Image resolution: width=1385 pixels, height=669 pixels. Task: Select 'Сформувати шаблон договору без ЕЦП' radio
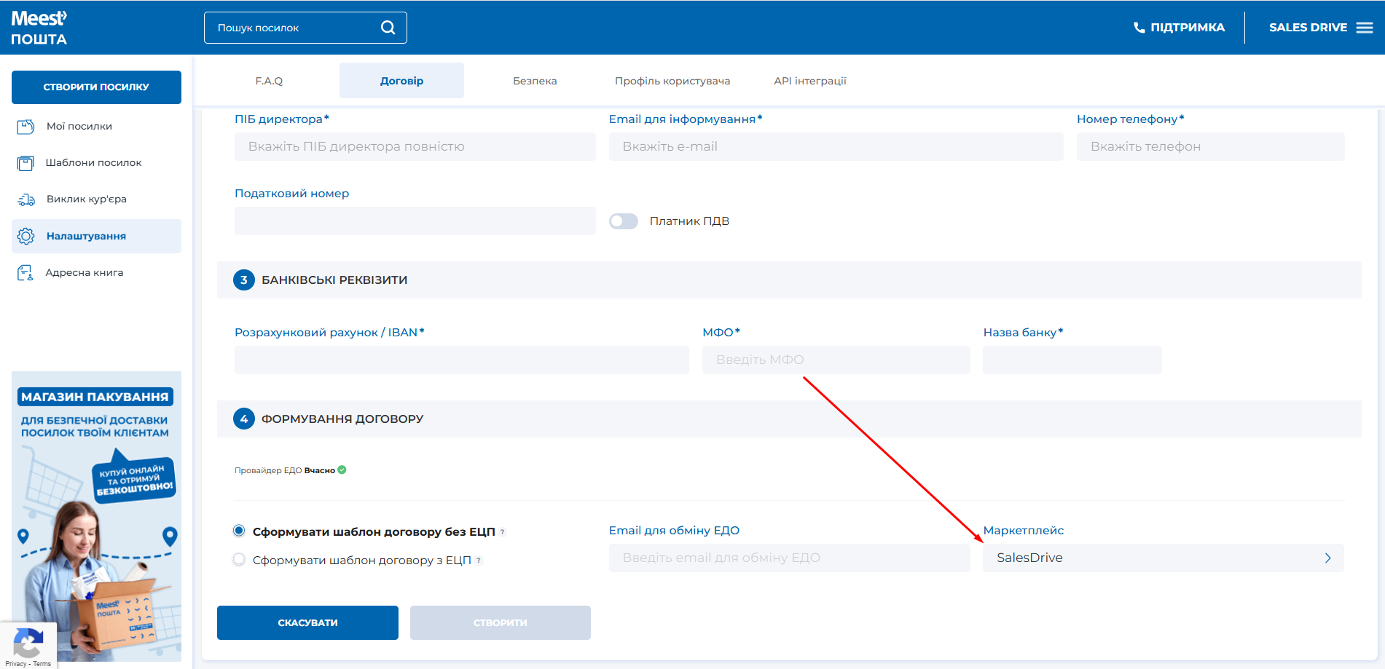pos(239,531)
